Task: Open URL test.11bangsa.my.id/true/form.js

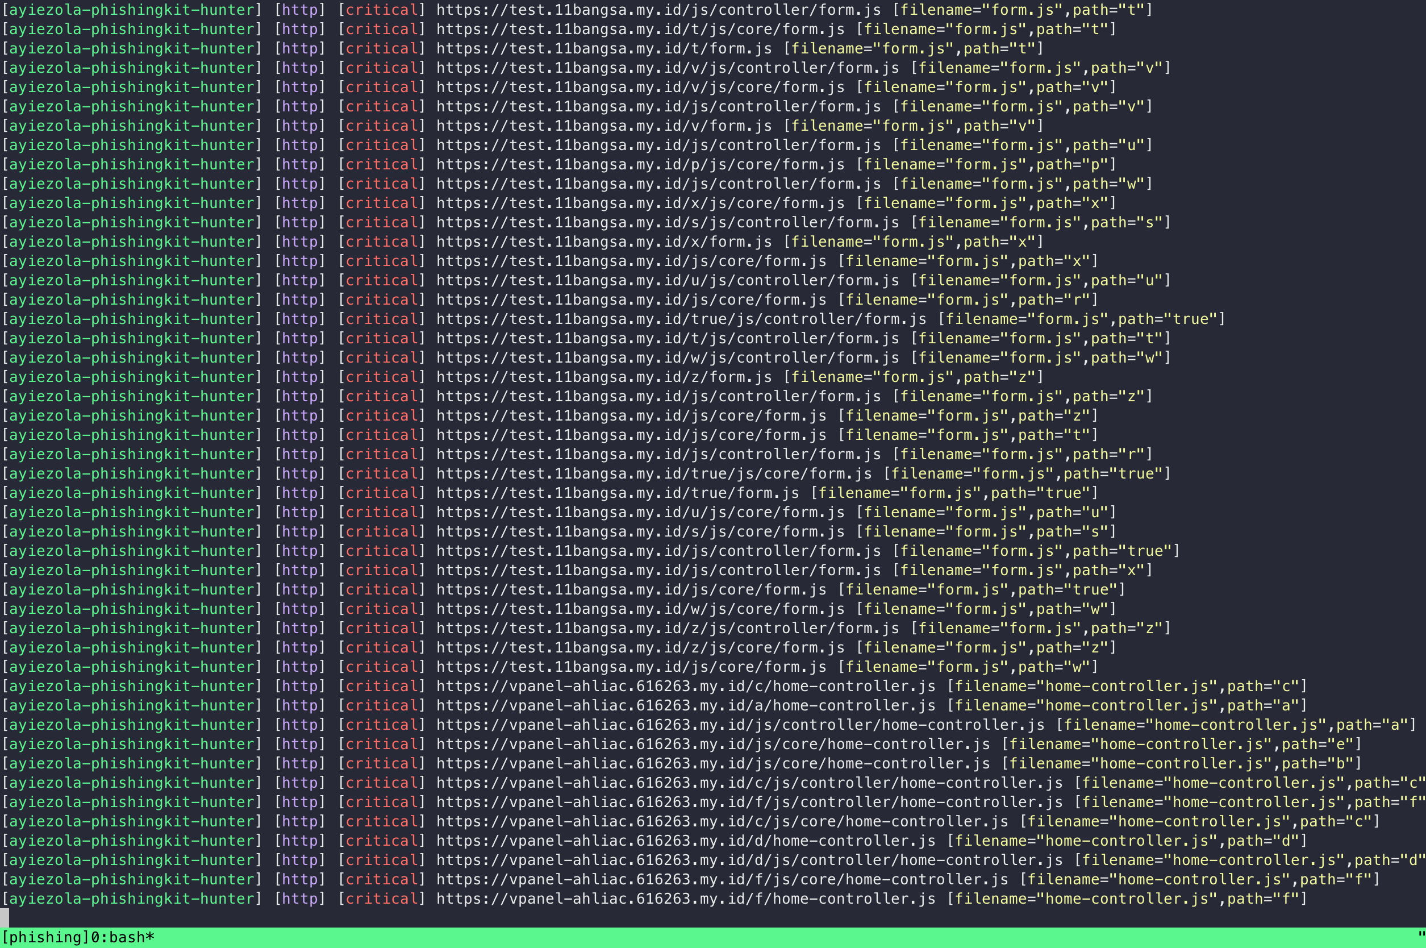Action: [x=618, y=493]
